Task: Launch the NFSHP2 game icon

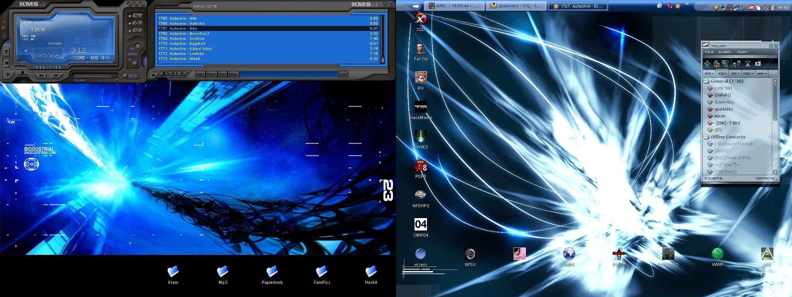Action: (420, 198)
